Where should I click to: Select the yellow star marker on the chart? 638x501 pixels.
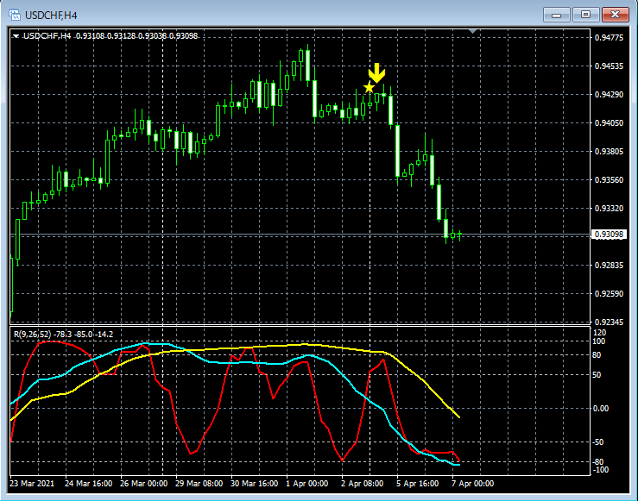[x=369, y=87]
